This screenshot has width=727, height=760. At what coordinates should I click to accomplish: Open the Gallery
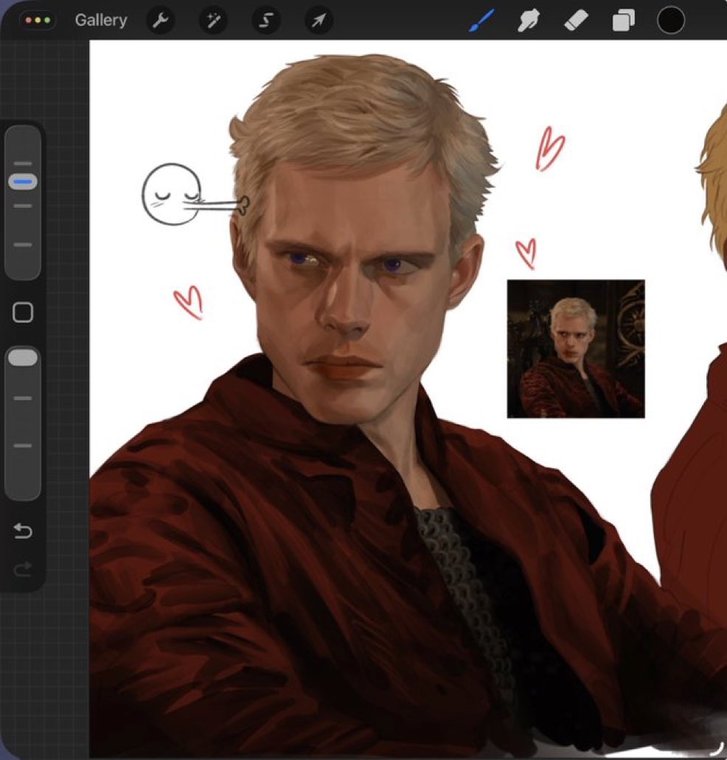pyautogui.click(x=101, y=21)
